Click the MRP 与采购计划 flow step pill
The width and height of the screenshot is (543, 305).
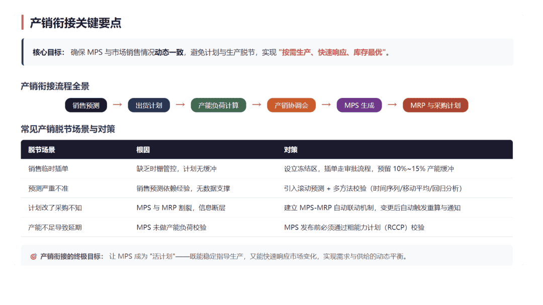[435, 105]
